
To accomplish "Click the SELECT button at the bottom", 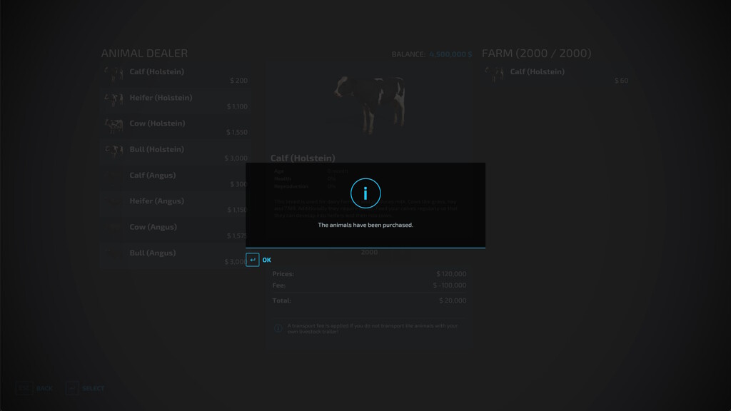I will (x=94, y=389).
